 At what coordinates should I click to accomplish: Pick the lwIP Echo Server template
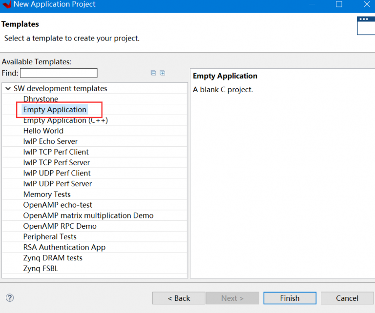(x=50, y=141)
